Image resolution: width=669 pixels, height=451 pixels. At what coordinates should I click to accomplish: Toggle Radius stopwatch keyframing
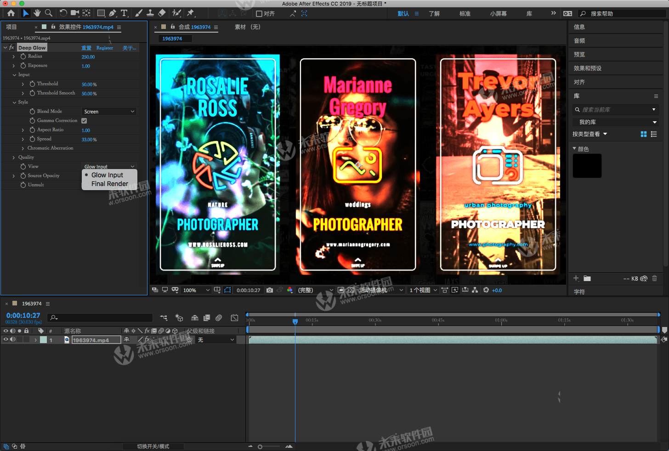coord(23,56)
